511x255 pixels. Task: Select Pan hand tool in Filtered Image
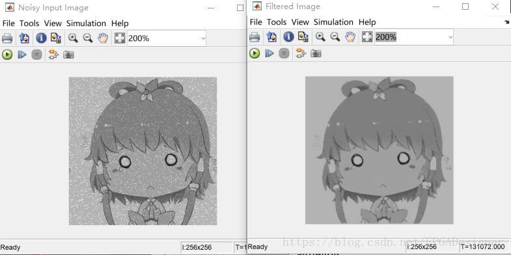point(350,37)
